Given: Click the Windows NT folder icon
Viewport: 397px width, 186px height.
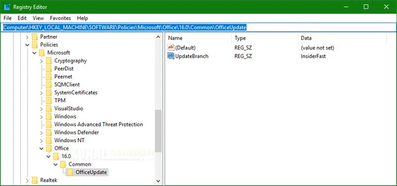Looking at the screenshot, I should [x=49, y=140].
